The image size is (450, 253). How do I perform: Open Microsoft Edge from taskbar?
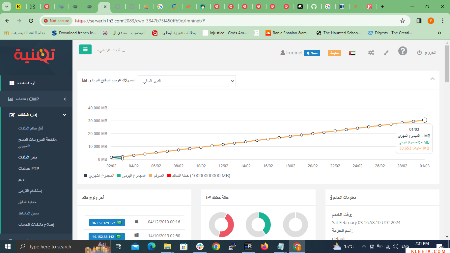152,246
